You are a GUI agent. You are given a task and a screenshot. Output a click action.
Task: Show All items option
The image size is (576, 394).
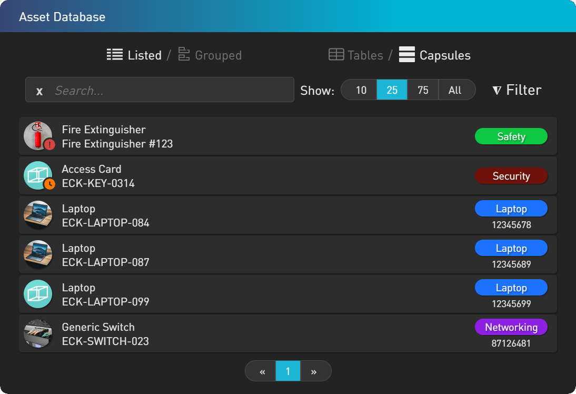pyautogui.click(x=455, y=90)
